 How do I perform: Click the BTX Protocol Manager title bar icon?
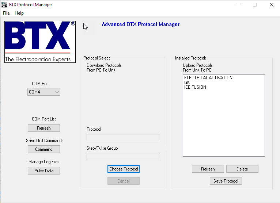4,5
